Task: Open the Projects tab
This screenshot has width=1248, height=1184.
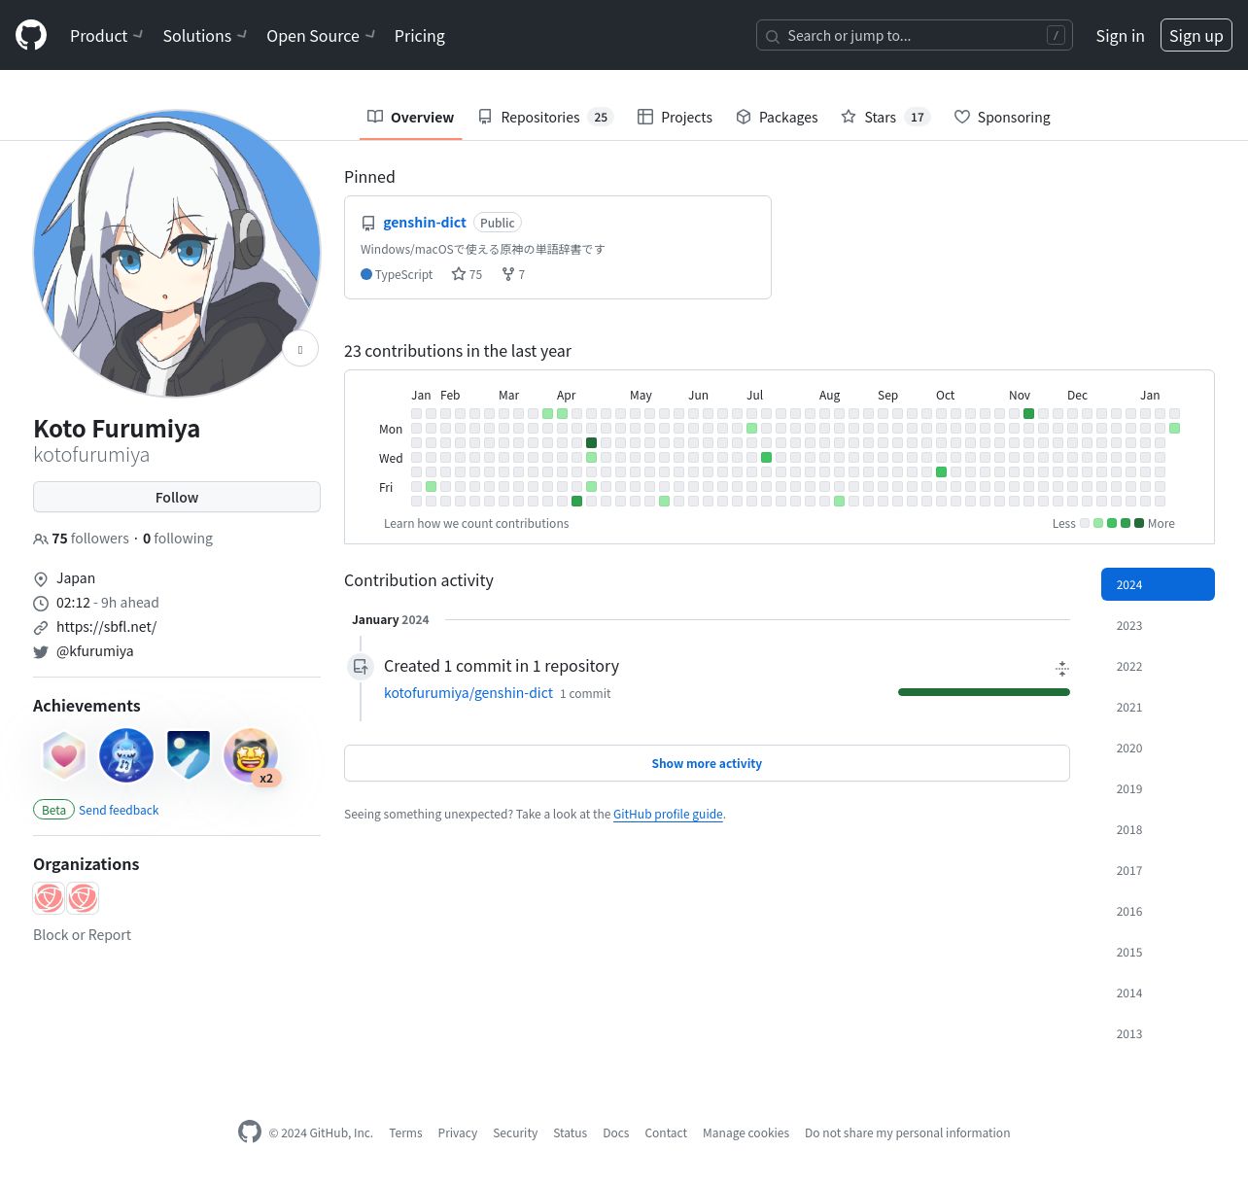Action: click(x=675, y=118)
